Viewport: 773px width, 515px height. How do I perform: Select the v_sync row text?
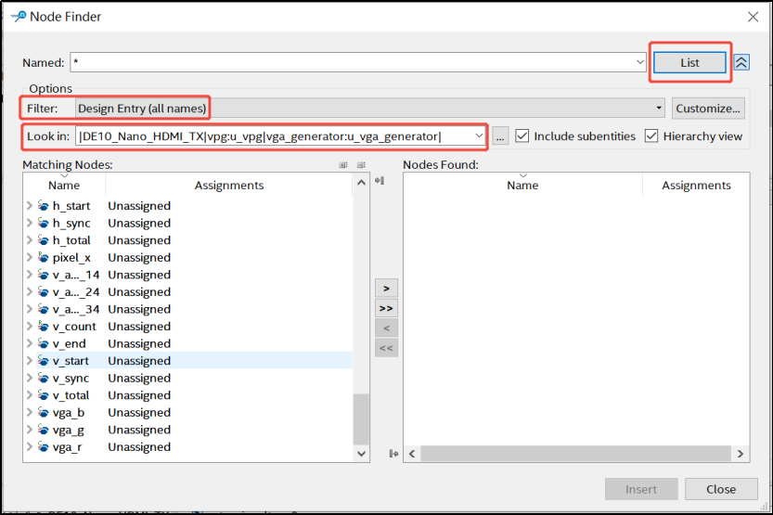click(x=71, y=378)
